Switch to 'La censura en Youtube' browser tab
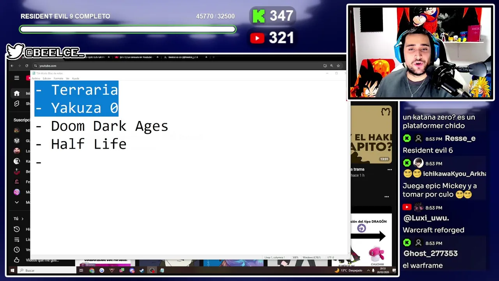 coord(136,57)
